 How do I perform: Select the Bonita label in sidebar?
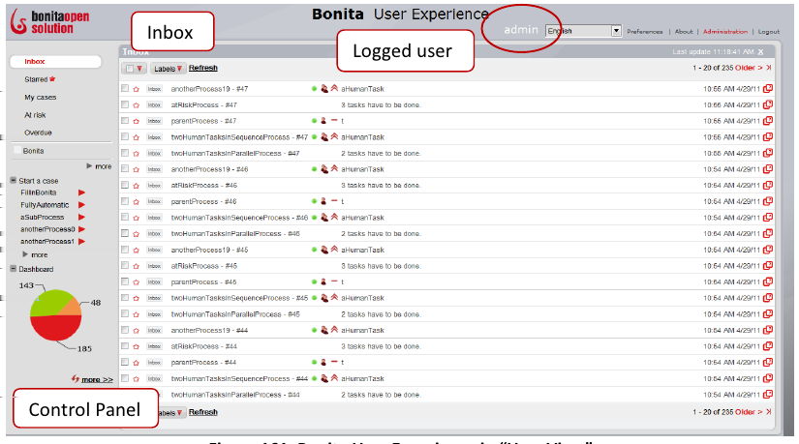pos(33,151)
